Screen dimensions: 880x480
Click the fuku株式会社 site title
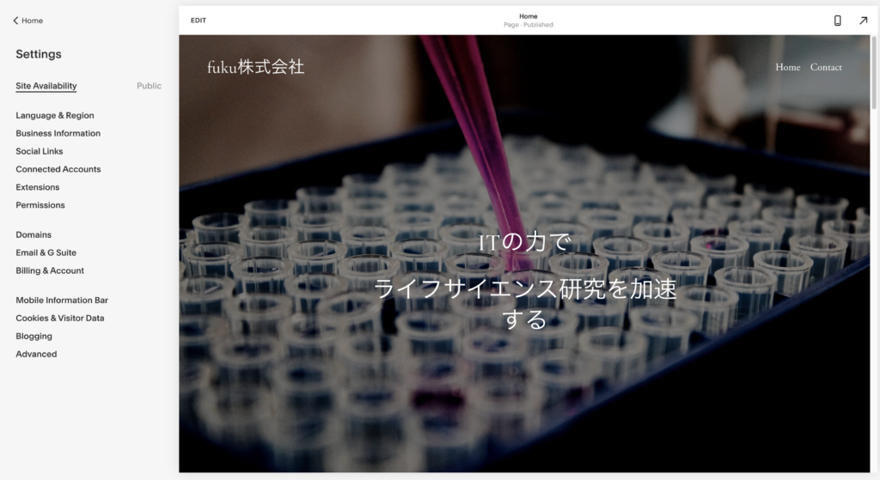click(x=256, y=67)
